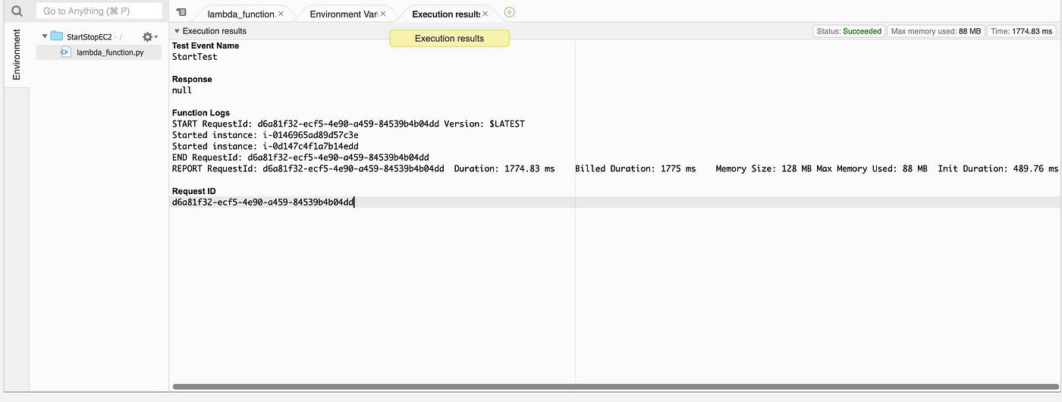Image resolution: width=1062 pixels, height=402 pixels.
Task: Click the horizontal scrollbar at the bottom
Action: (615, 387)
